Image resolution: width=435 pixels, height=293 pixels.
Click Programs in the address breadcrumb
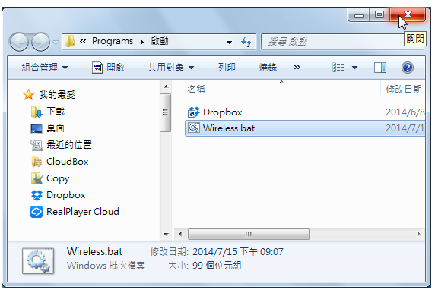tap(113, 41)
